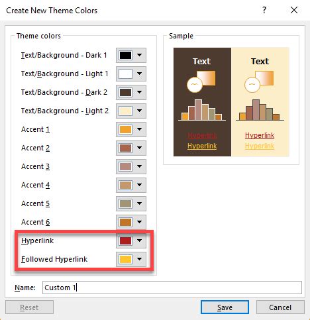This screenshot has width=310, height=320.
Task: Expand the Accent 4 color picker
Action: pyautogui.click(x=131, y=185)
